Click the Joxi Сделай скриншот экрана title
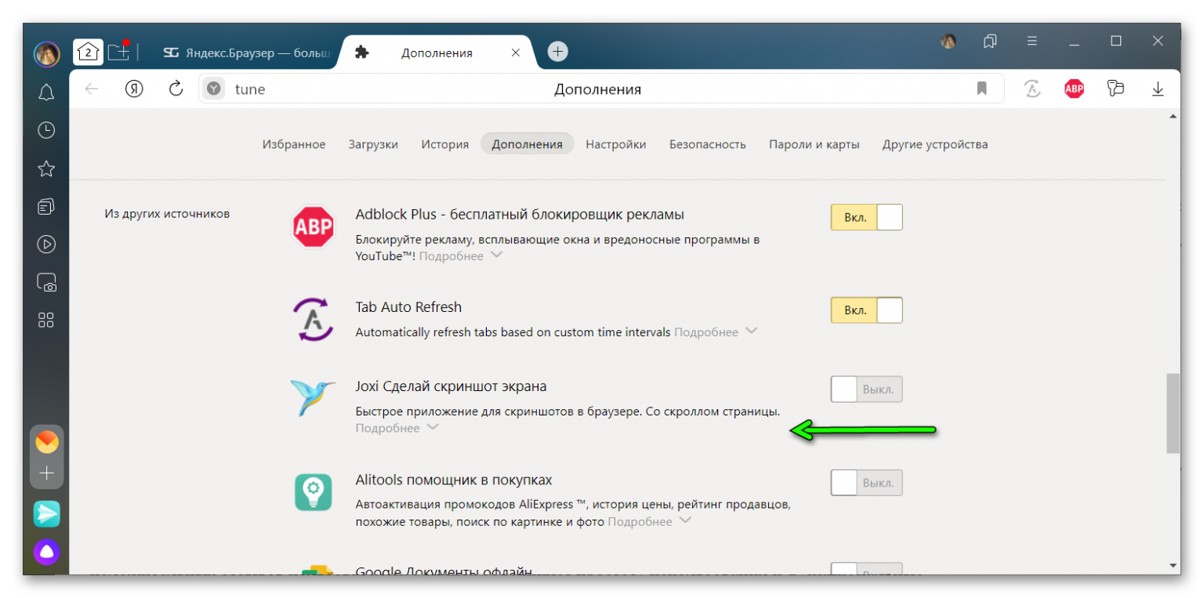Screen dimensions: 1204x598 point(451,386)
